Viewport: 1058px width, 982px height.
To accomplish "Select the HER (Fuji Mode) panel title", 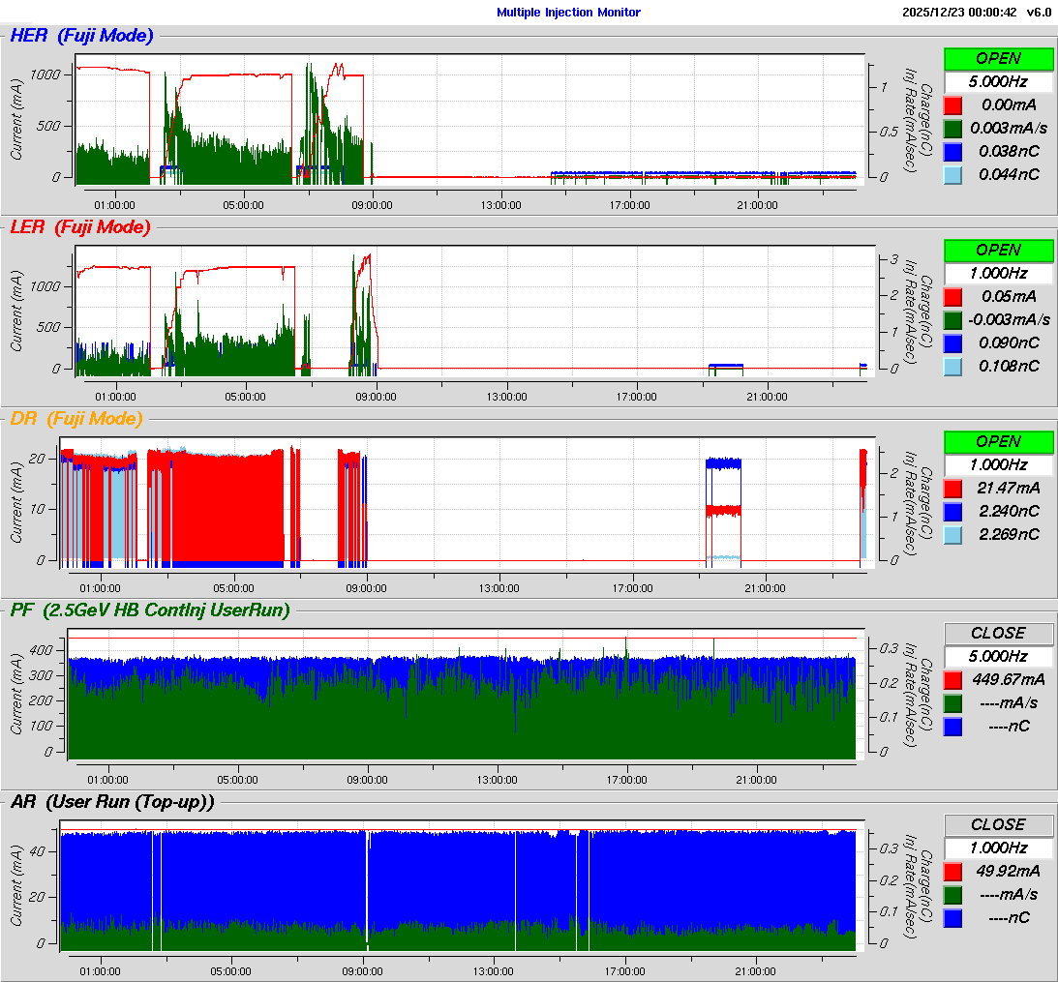I will pos(81,37).
